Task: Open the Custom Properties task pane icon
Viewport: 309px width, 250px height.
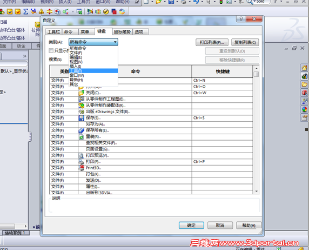Action: 305,118
